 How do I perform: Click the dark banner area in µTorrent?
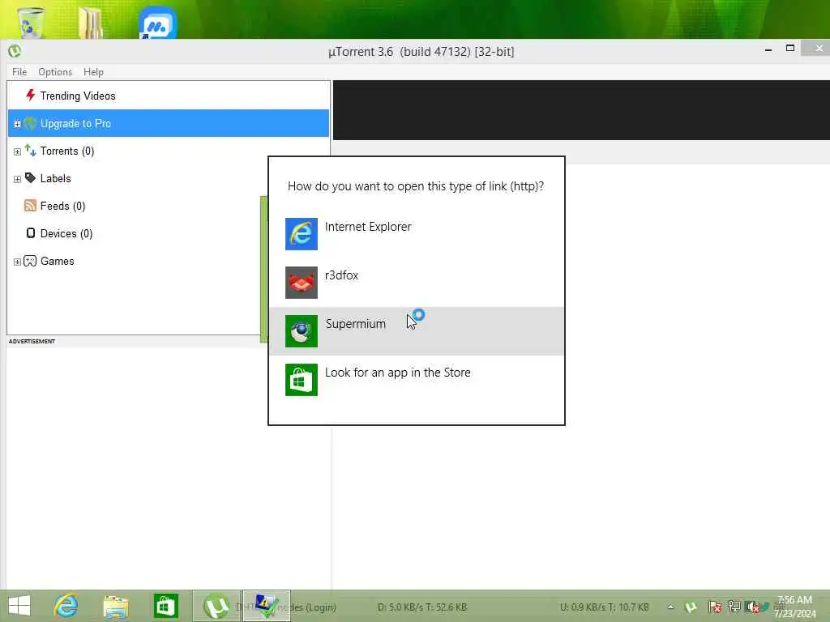click(x=581, y=110)
